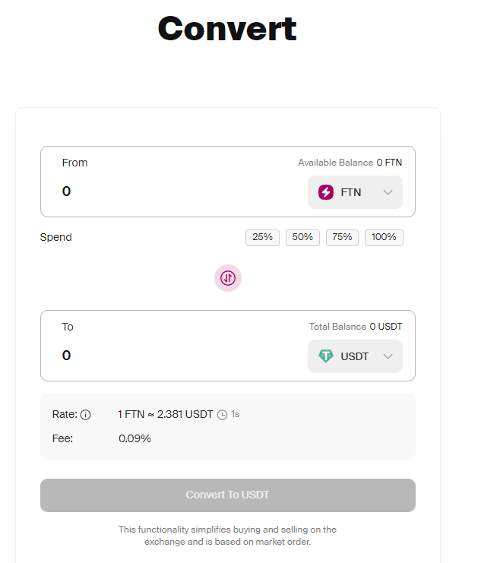Select the 75% spend option
Screen dimensions: 500x563
tap(342, 237)
